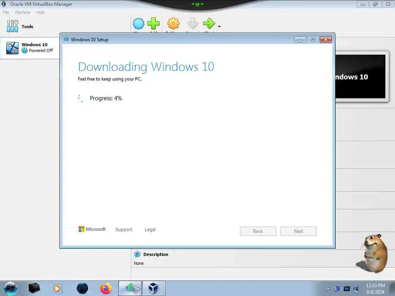Click the flag tray icon
The width and height of the screenshot is (395, 296).
click(x=337, y=289)
